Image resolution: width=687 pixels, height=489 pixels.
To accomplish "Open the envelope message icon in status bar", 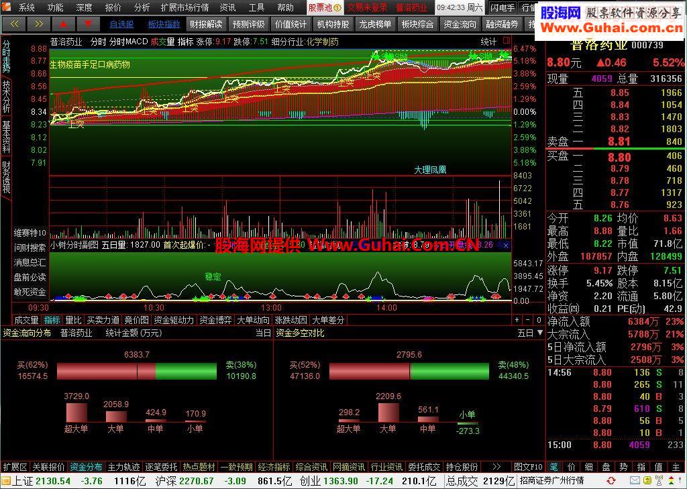I will tap(635, 481).
